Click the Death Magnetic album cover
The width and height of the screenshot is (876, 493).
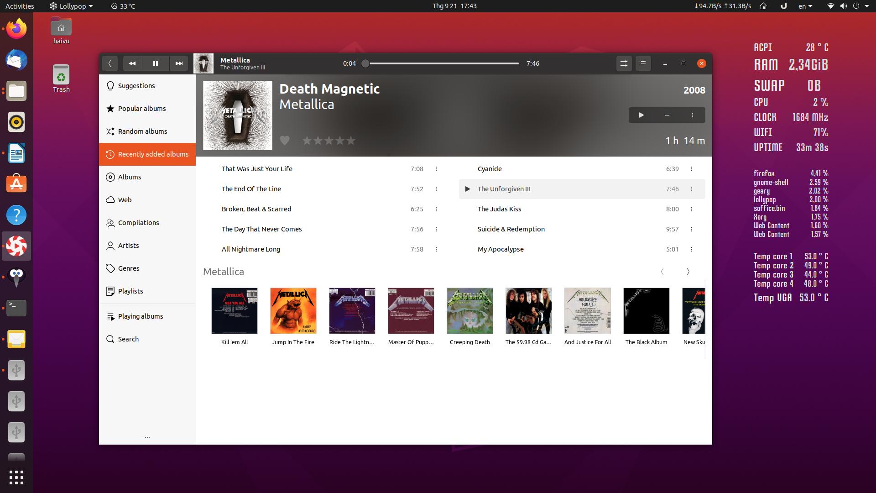point(238,115)
